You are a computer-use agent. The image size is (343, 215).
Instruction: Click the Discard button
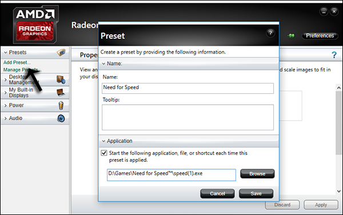282,205
